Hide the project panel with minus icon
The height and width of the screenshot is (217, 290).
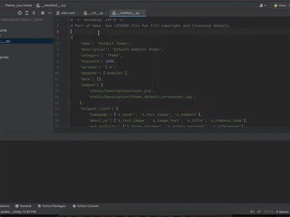tap(50, 13)
